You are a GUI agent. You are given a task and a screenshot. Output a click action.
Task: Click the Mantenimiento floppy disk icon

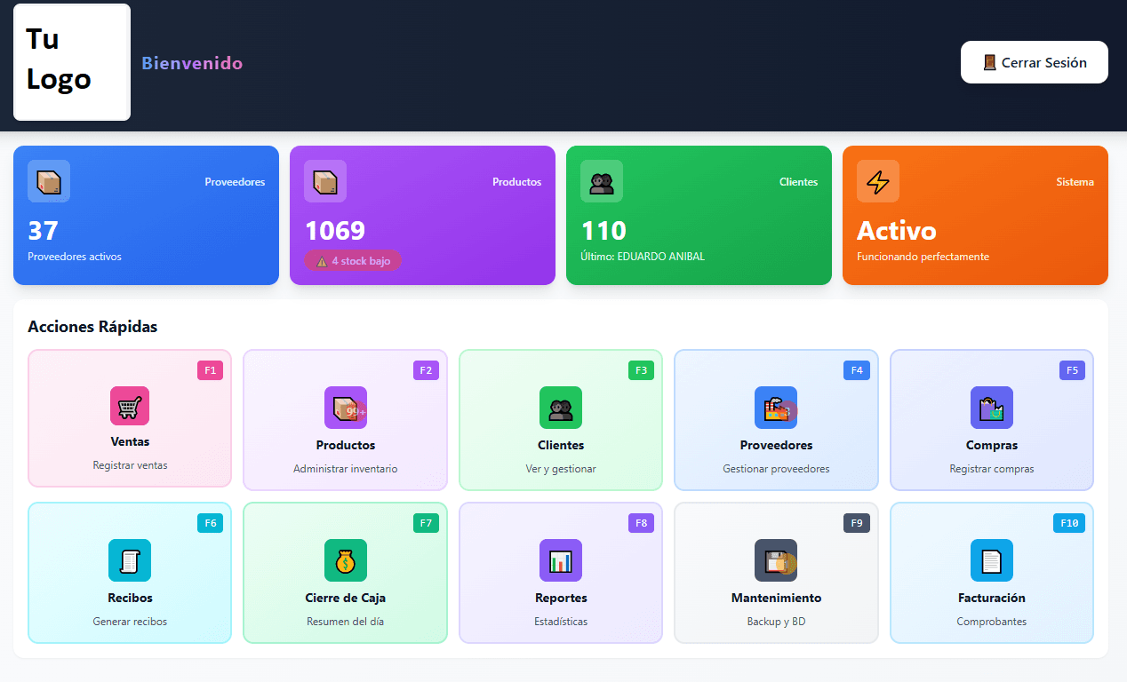[776, 560]
